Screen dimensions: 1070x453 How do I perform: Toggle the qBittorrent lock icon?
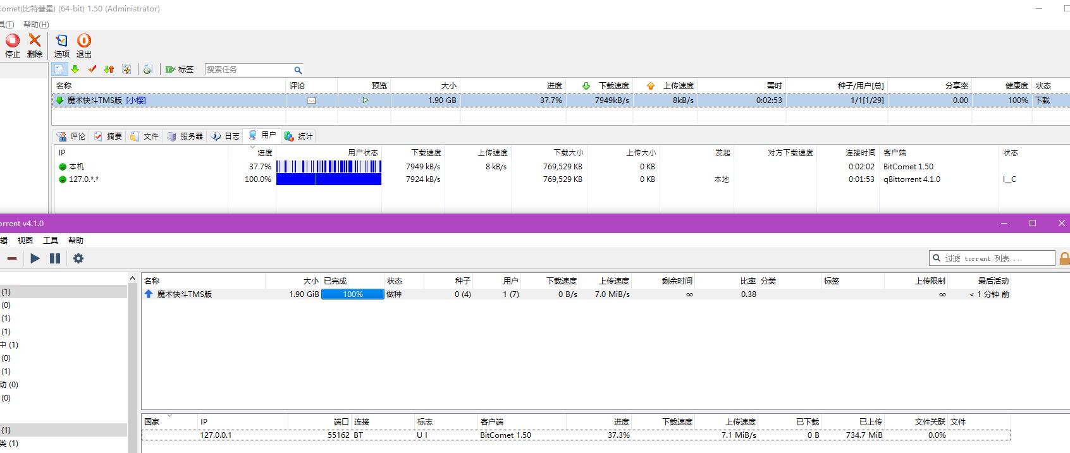tap(1064, 258)
